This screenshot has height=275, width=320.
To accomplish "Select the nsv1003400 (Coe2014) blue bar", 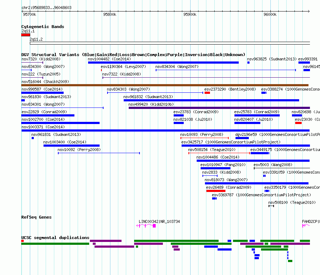I will tap(72, 146).
